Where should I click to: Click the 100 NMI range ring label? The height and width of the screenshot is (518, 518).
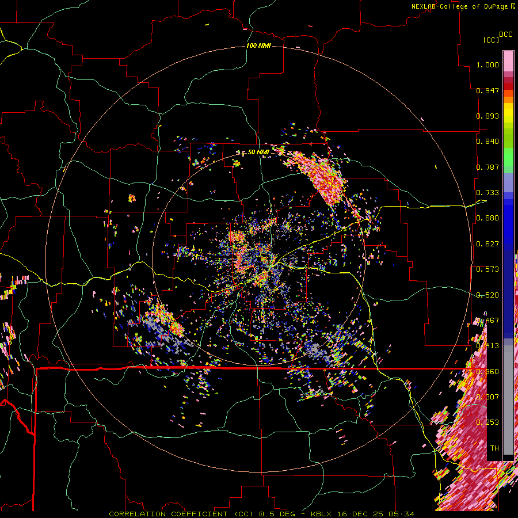pyautogui.click(x=258, y=45)
